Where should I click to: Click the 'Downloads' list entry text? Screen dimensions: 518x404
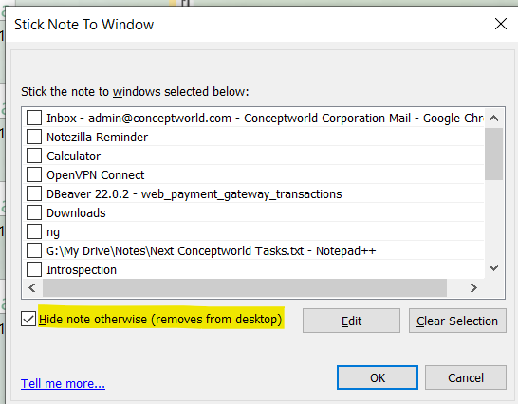point(76,213)
